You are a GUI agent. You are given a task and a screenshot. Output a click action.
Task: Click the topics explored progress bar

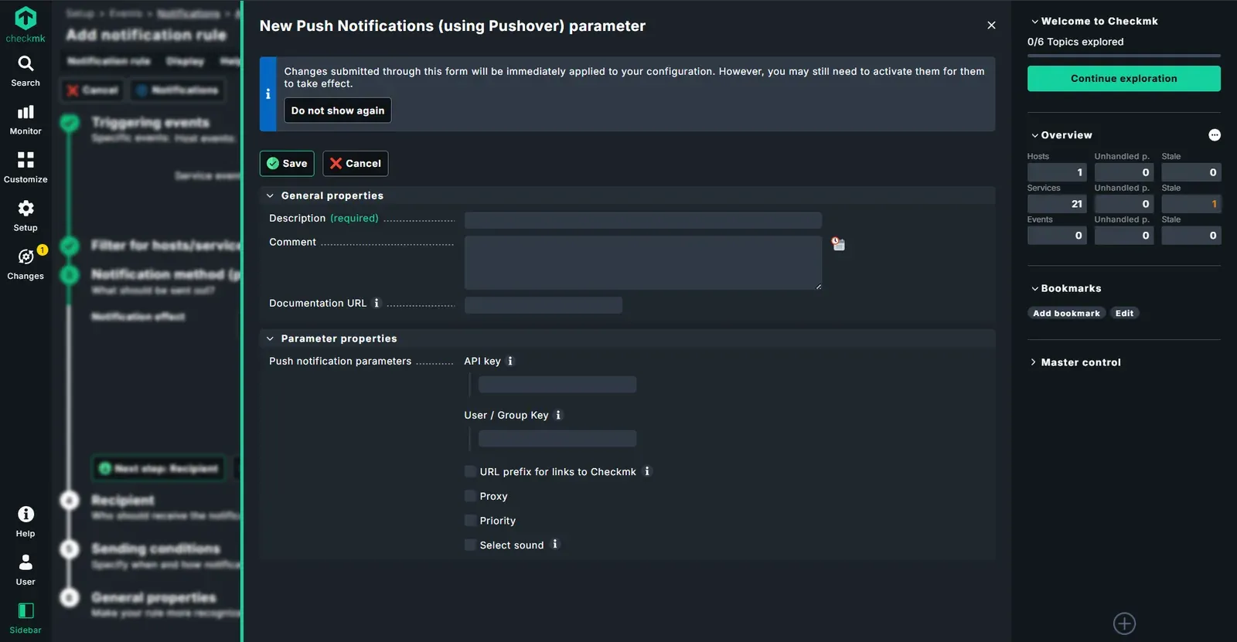point(1124,56)
